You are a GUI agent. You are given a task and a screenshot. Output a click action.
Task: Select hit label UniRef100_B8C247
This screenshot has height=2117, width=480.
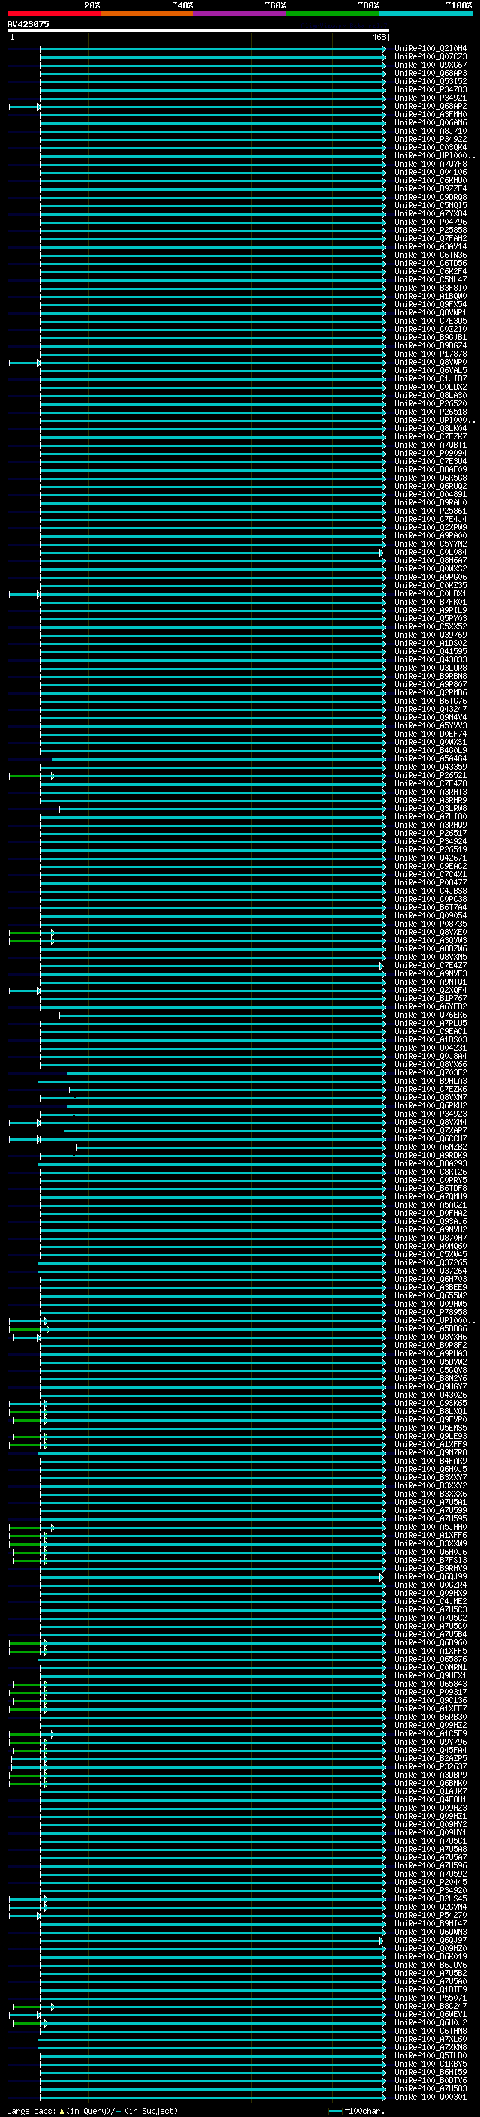(x=430, y=2006)
